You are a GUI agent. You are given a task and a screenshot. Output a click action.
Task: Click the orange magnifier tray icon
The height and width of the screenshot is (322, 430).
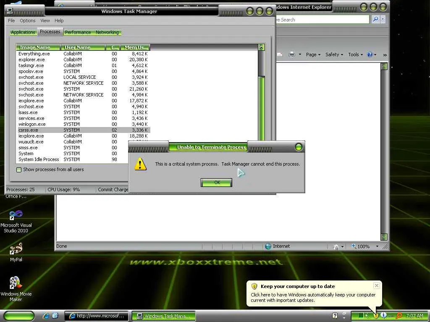[399, 315]
